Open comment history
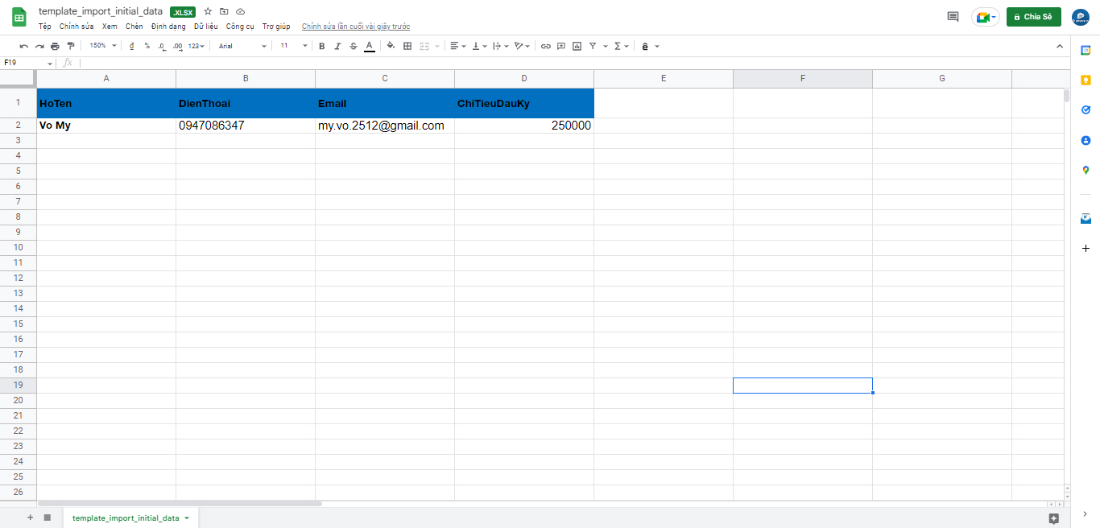The width and height of the screenshot is (1100, 528). pos(953,17)
